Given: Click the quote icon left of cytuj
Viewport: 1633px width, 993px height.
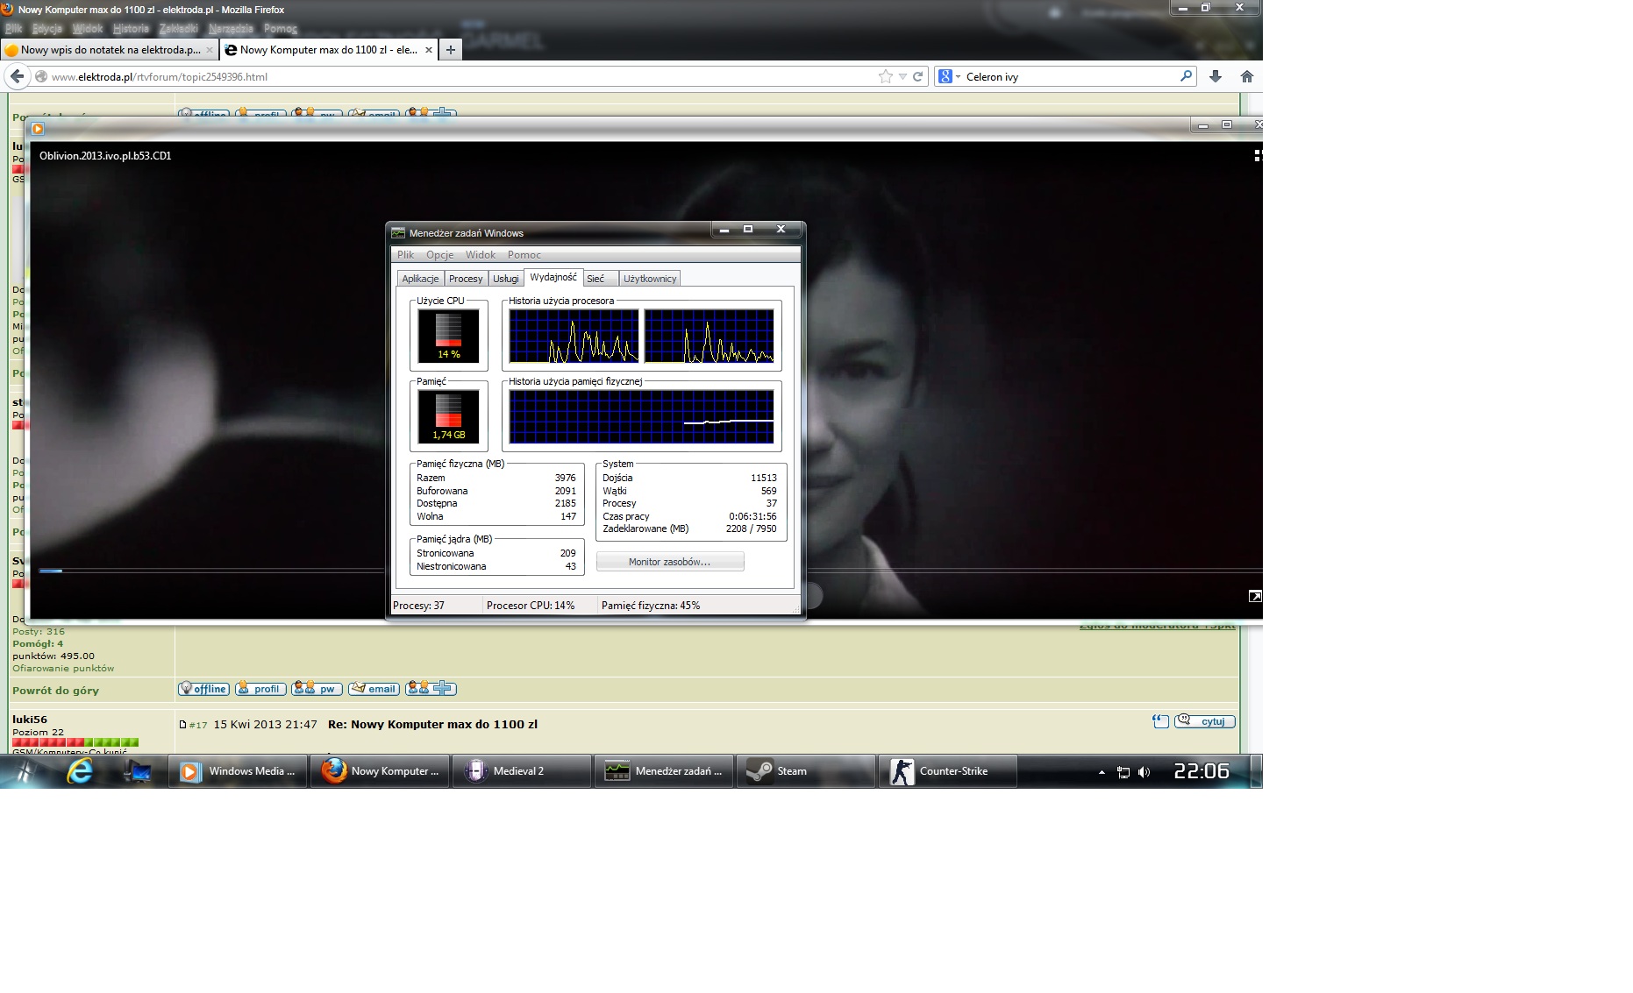Looking at the screenshot, I should click(1160, 721).
